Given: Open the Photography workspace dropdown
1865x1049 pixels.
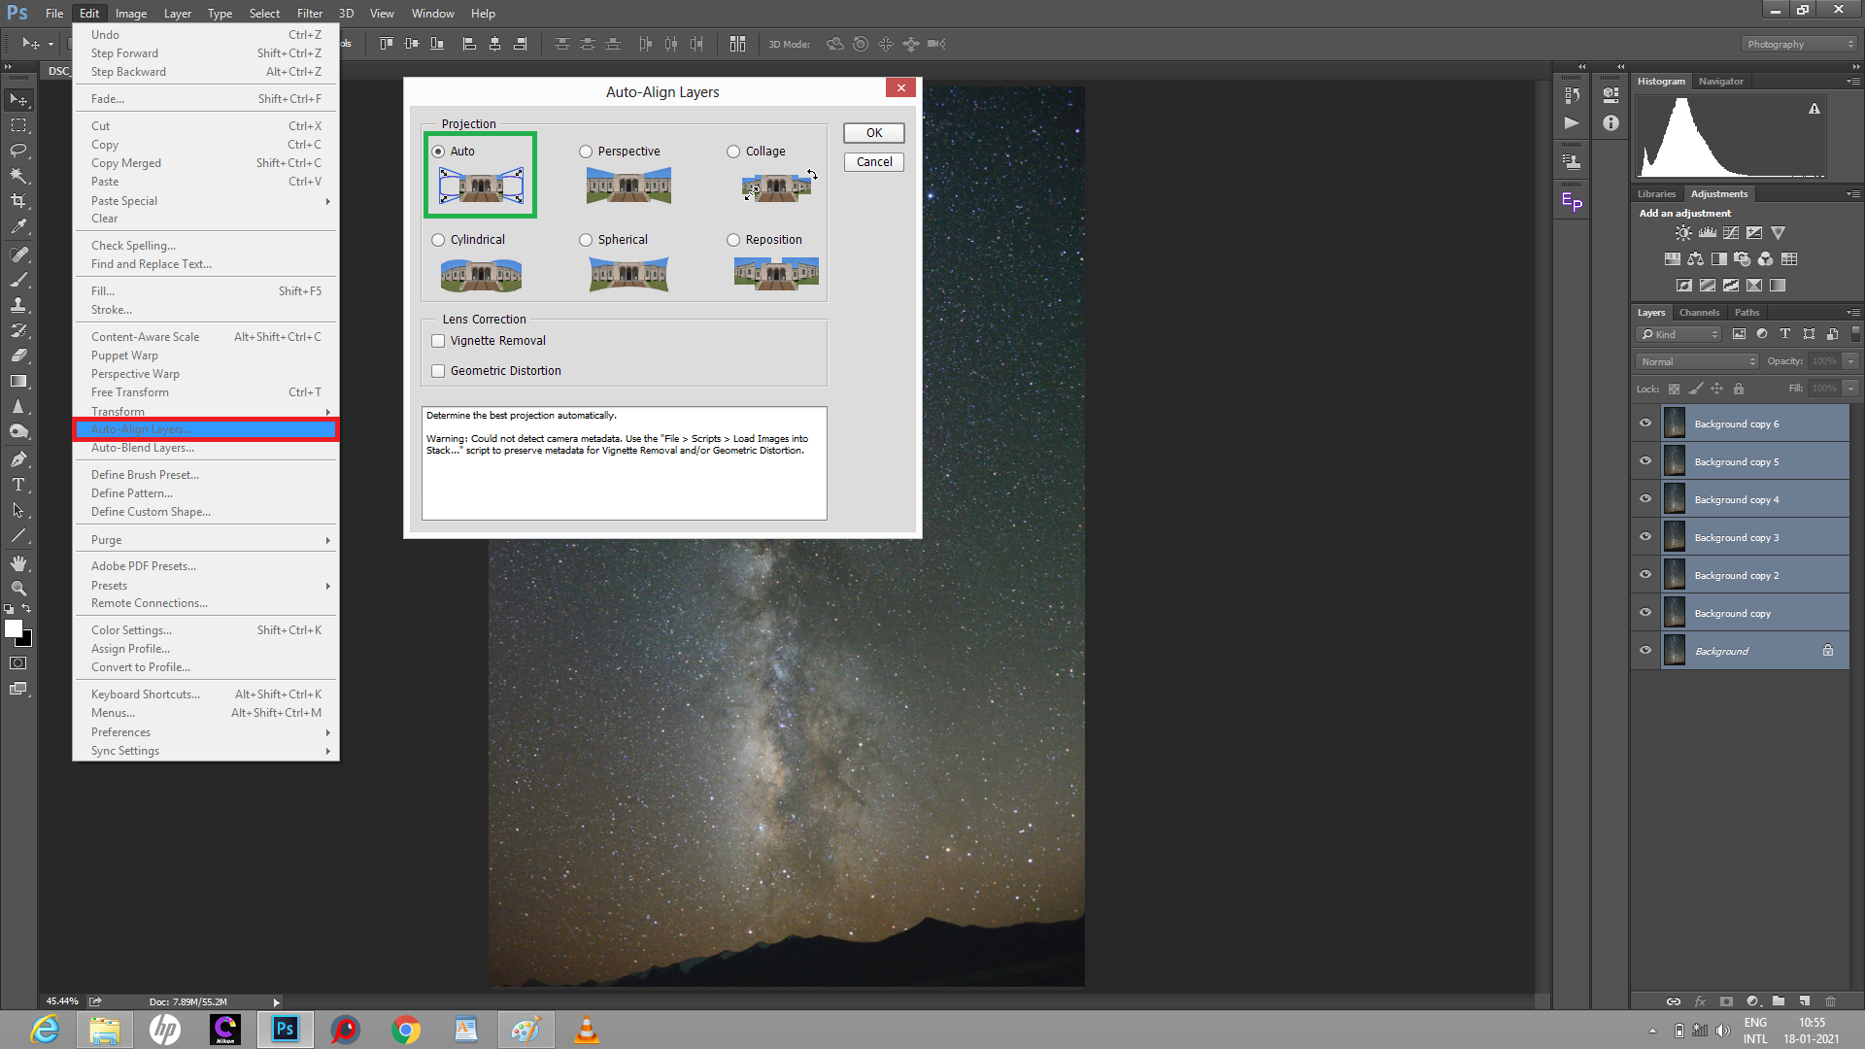Looking at the screenshot, I should [x=1800, y=44].
